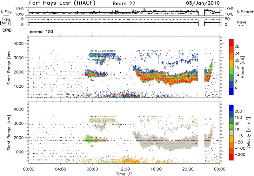Image resolution: width=254 pixels, height=176 pixels.
Task: Click the '200' Velocity colorbar value
Action: pyautogui.click(x=238, y=111)
